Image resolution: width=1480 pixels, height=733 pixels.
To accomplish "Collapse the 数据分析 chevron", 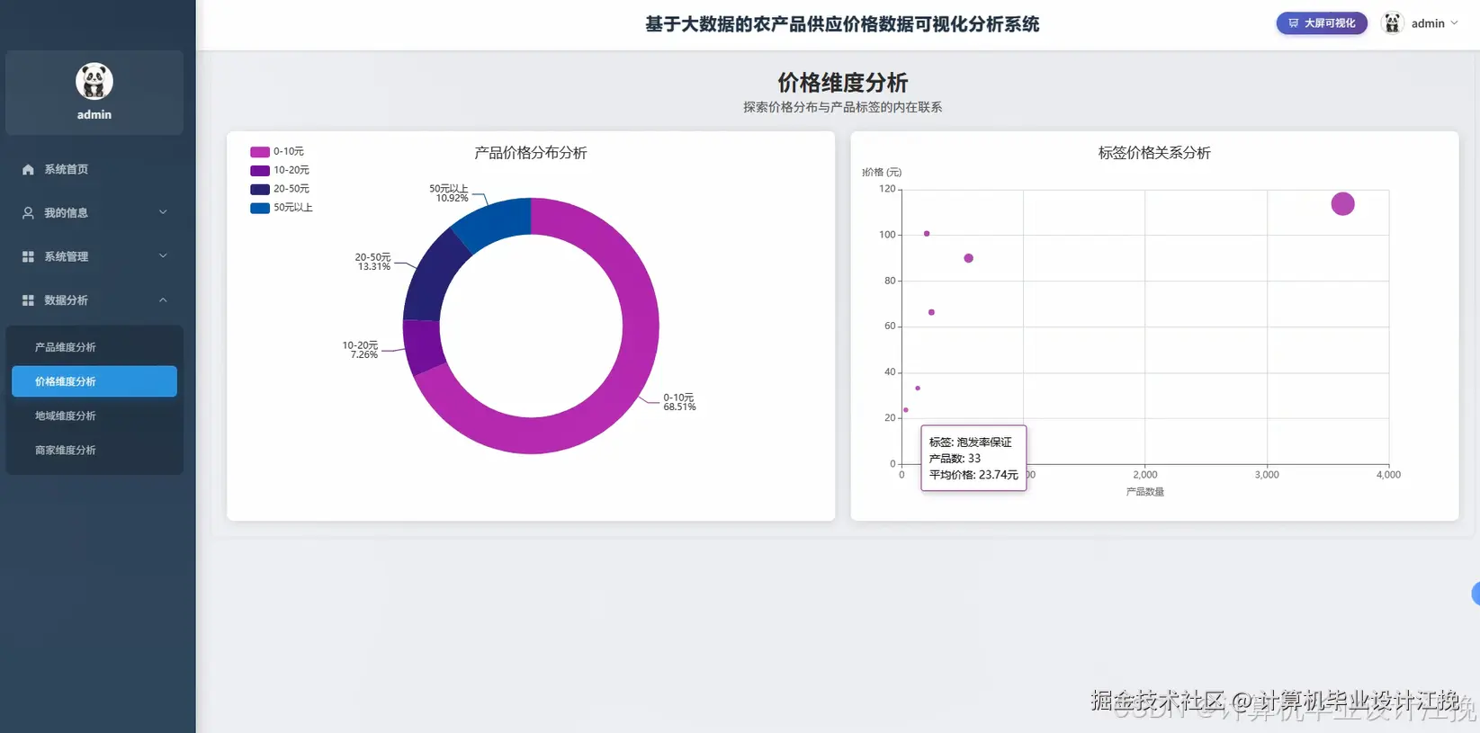I will (x=163, y=299).
